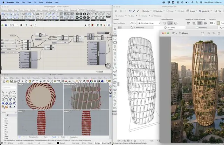The image size is (224, 145).
Task: Click the Cut scissors icon in Rhino toolbar
Action: 22,81
